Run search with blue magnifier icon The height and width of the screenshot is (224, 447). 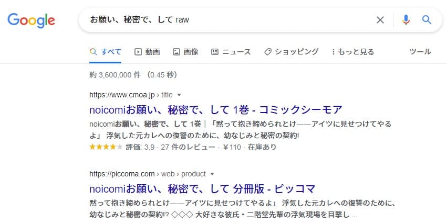427,19
